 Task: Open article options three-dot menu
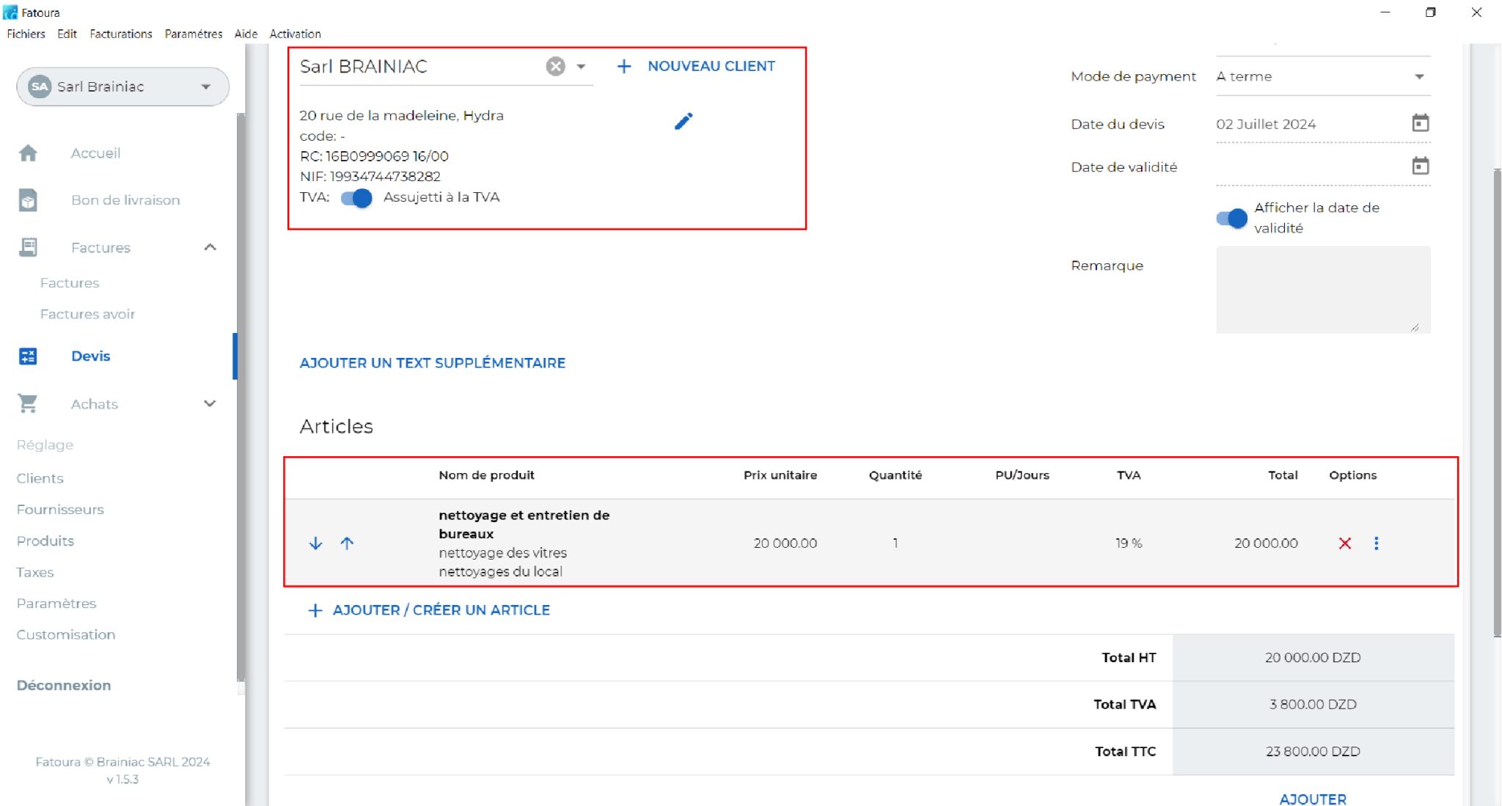click(x=1376, y=543)
